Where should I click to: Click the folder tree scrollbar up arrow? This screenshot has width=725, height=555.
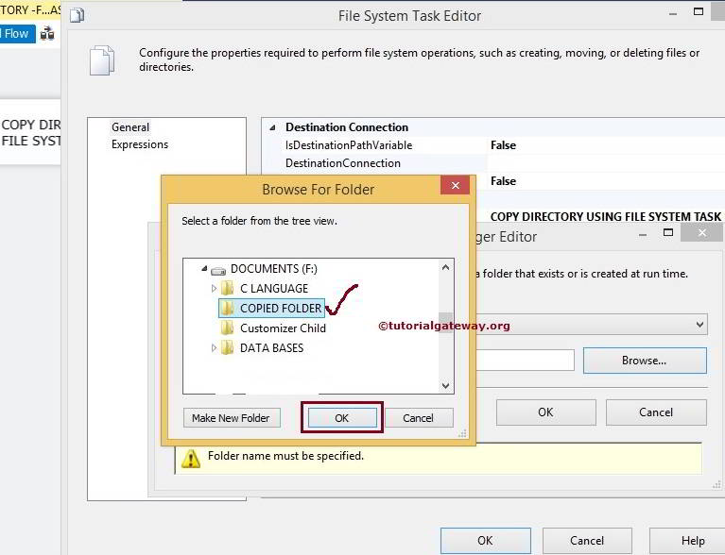click(x=446, y=267)
